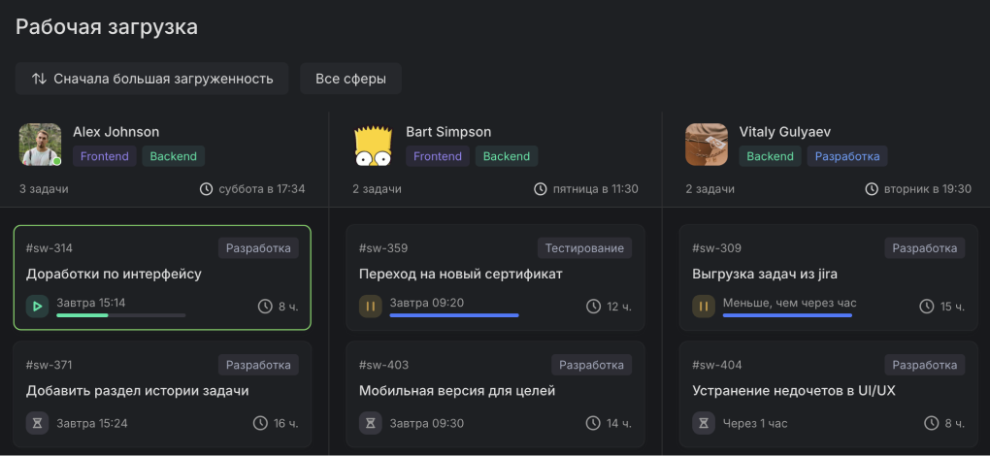The height and width of the screenshot is (456, 990).
Task: Open the sort dropdown Сначала большая загруженность
Action: (x=151, y=79)
